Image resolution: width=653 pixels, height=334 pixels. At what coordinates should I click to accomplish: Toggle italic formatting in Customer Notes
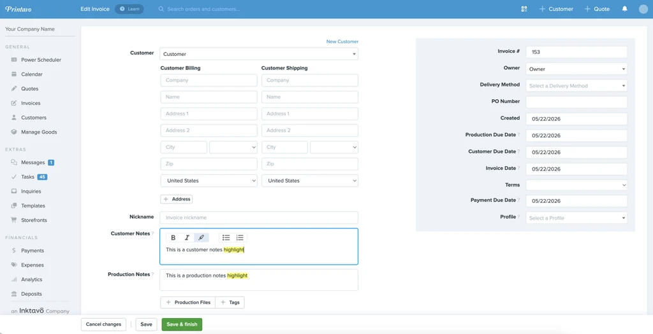point(187,238)
